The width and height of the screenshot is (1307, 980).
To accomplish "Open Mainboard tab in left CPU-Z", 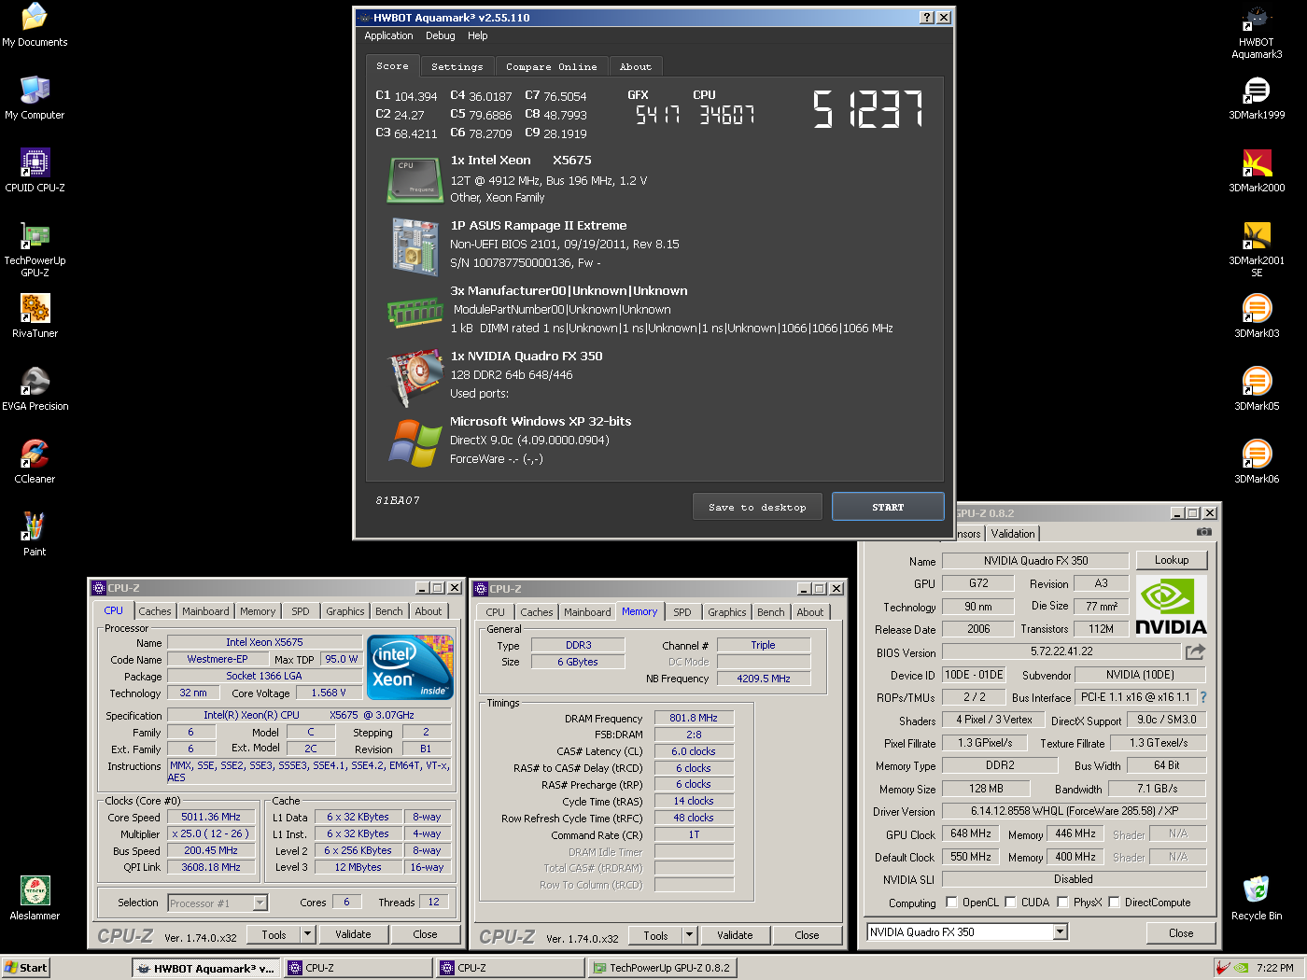I will pyautogui.click(x=205, y=611).
